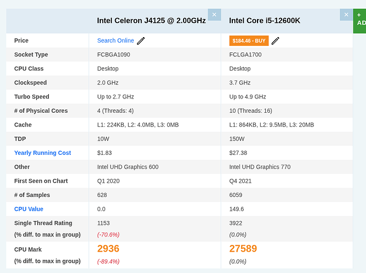The image size is (366, 273).
Task: Click Up to 2.7 GHz turbo value
Action: pyautogui.click(x=116, y=97)
